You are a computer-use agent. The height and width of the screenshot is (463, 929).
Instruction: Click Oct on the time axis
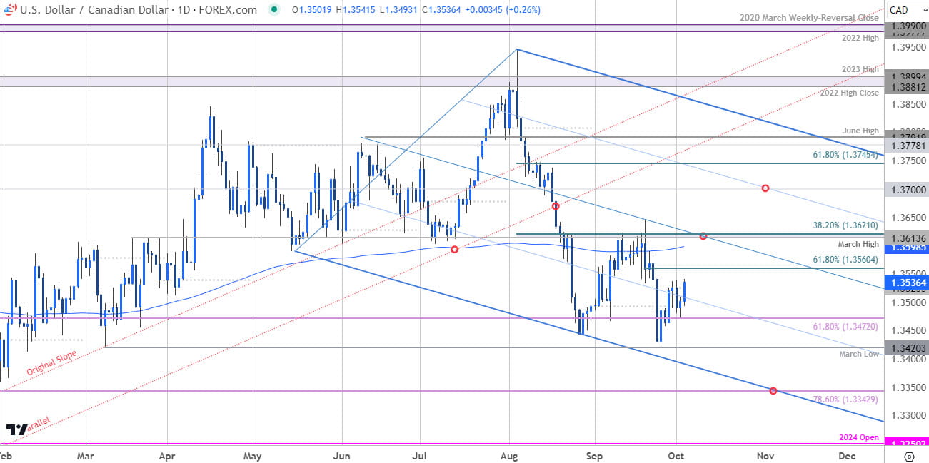click(x=675, y=456)
